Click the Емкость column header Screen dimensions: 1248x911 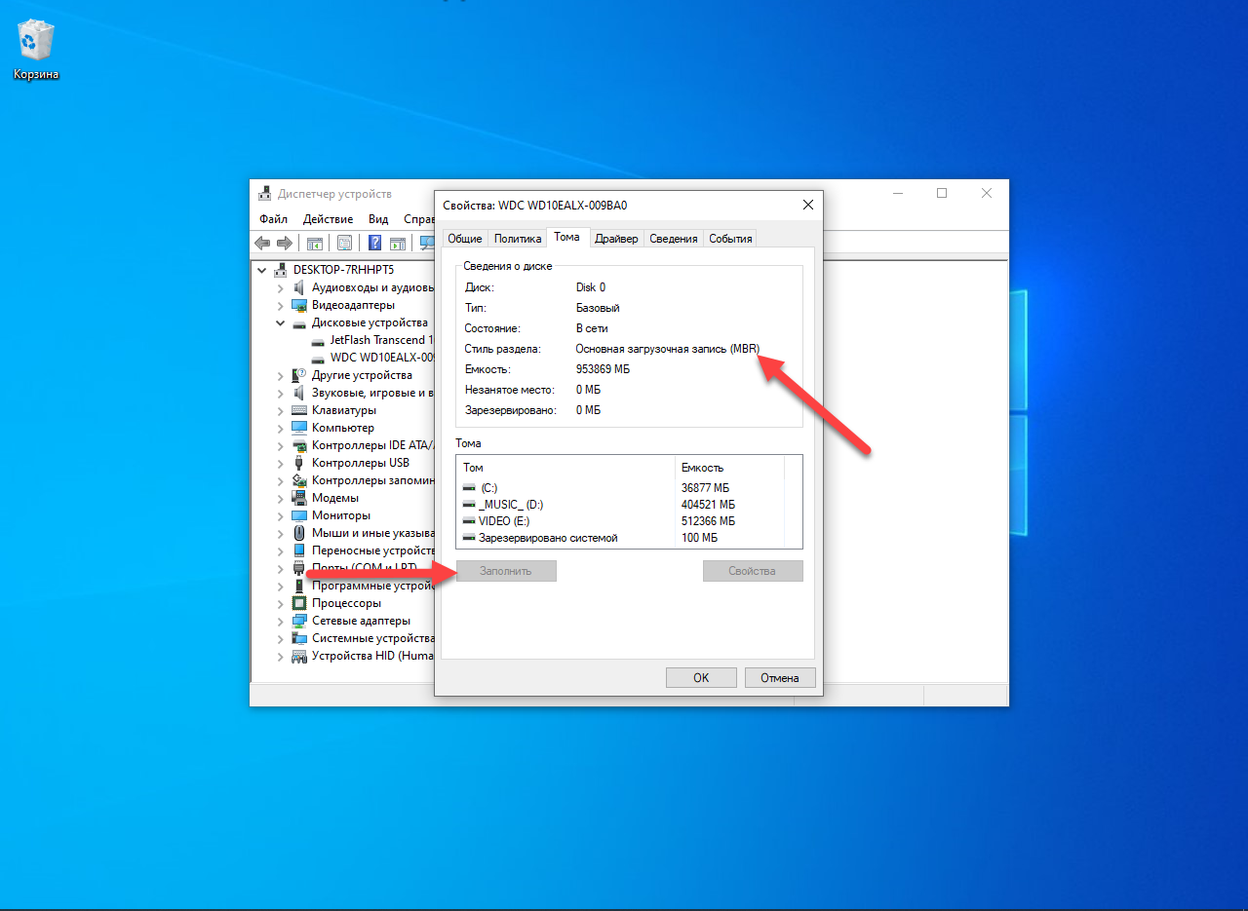pyautogui.click(x=728, y=468)
